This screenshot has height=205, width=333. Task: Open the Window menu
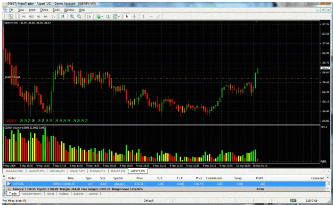[x=69, y=10]
